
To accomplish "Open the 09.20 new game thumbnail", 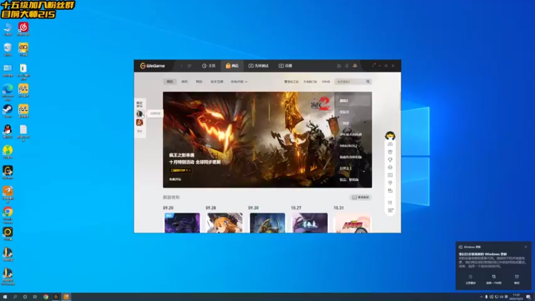I will pos(182,223).
